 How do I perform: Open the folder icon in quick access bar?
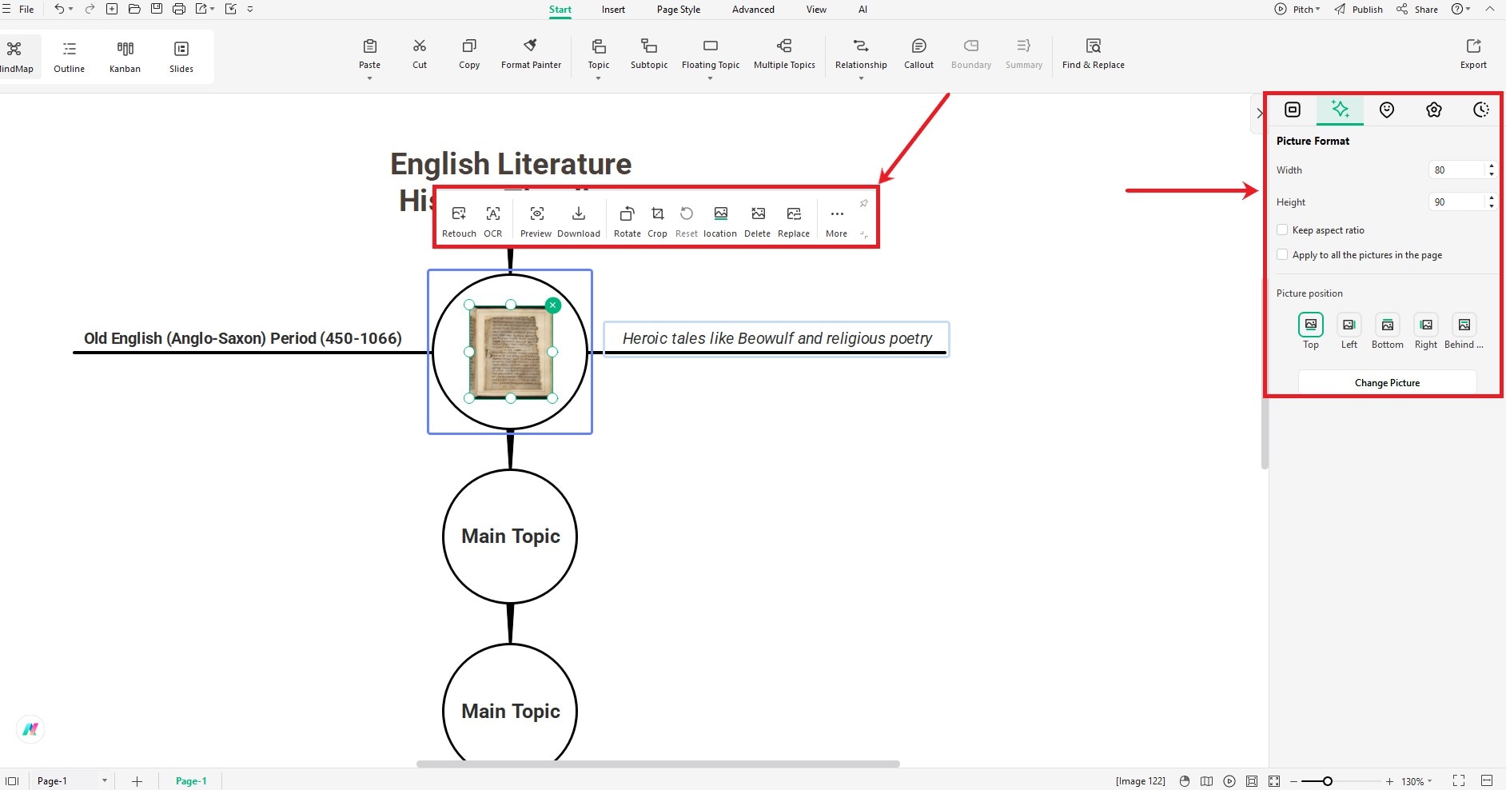[x=134, y=9]
